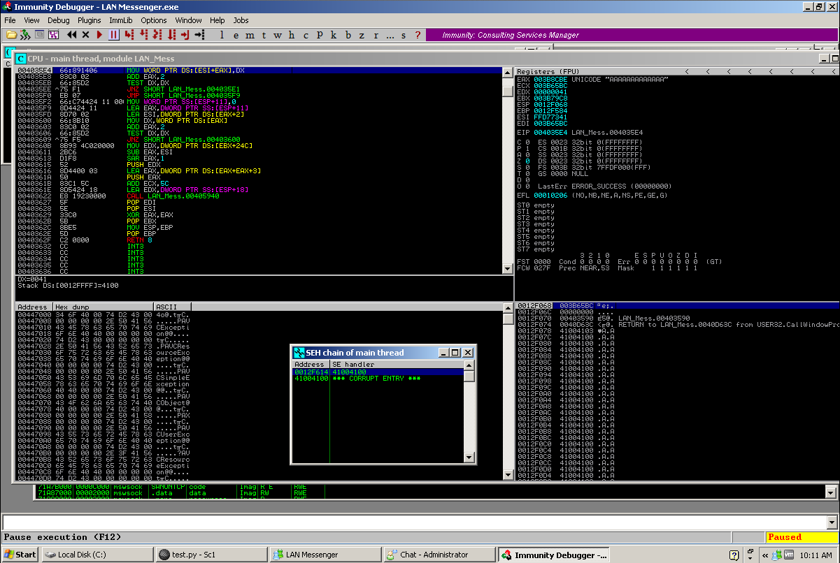840x563 pixels.
Task: Switch to Chat - Administrator taskbar window
Action: 439,555
